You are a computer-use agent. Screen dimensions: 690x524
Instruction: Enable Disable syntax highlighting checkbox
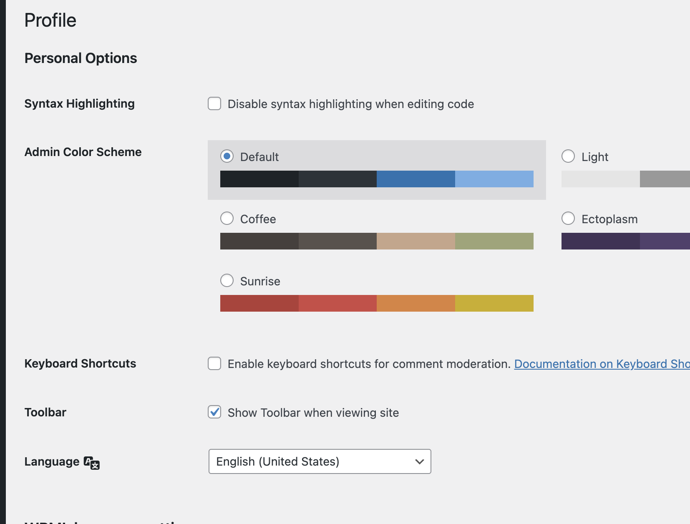pos(214,103)
